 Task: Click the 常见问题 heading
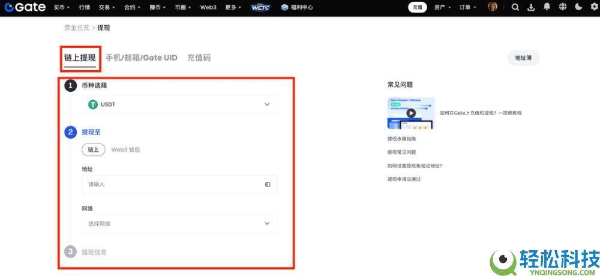400,85
